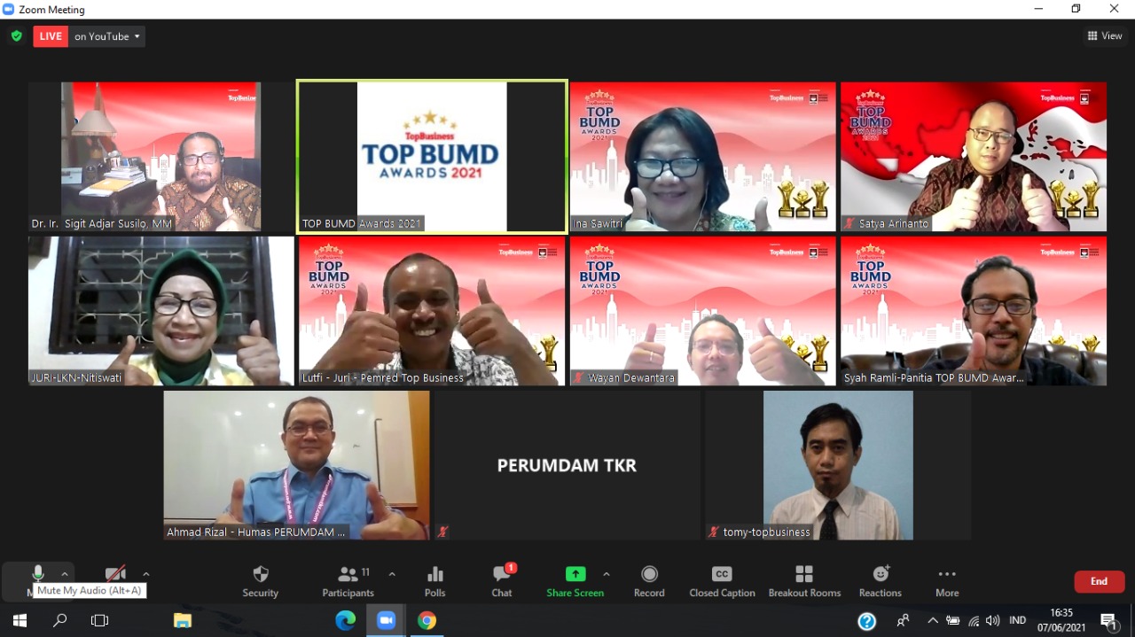This screenshot has width=1135, height=637.
Task: Open Breakout Rooms
Action: (804, 580)
